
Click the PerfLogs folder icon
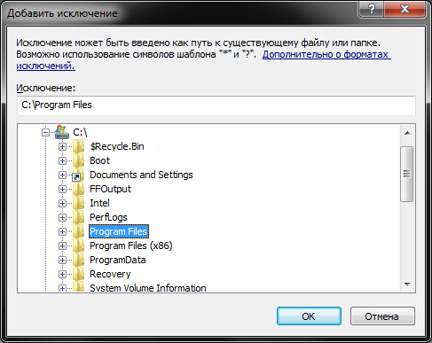pyautogui.click(x=79, y=217)
